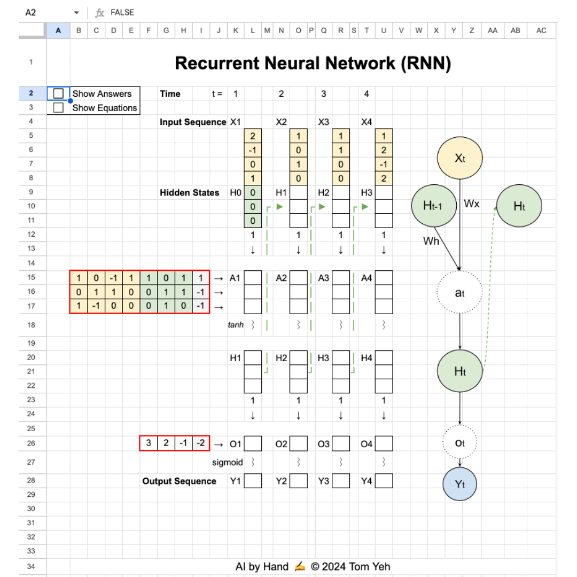The image size is (577, 577).
Task: Click the green arrow beside H2 hidden state
Action: click(x=322, y=206)
